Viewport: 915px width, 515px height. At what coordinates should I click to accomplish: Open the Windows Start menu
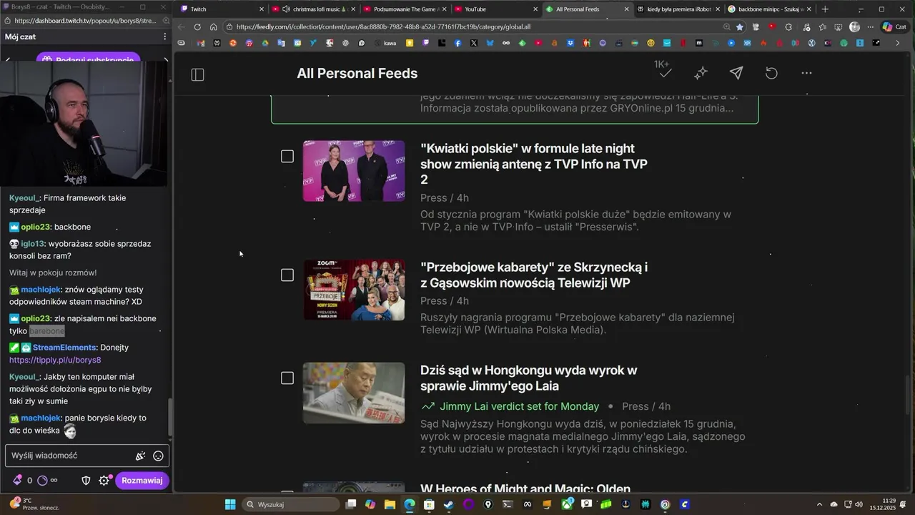[230, 504]
